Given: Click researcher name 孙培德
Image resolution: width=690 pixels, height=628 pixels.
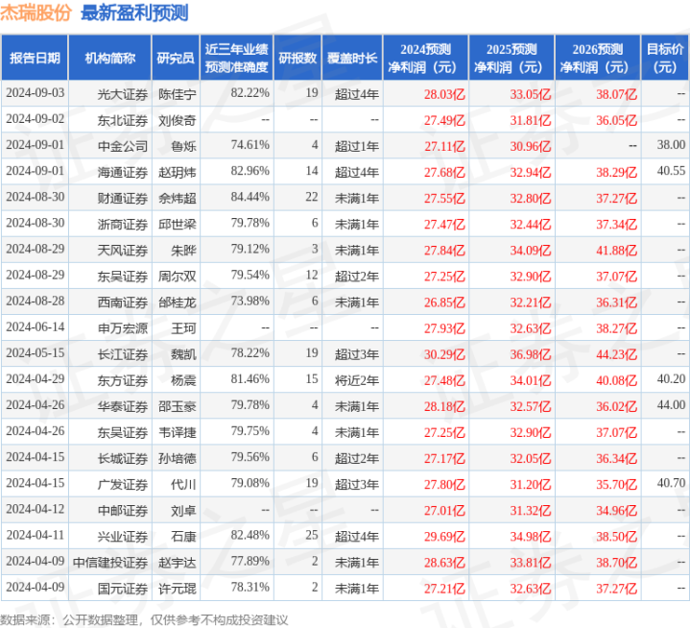Looking at the screenshot, I should (x=178, y=458).
